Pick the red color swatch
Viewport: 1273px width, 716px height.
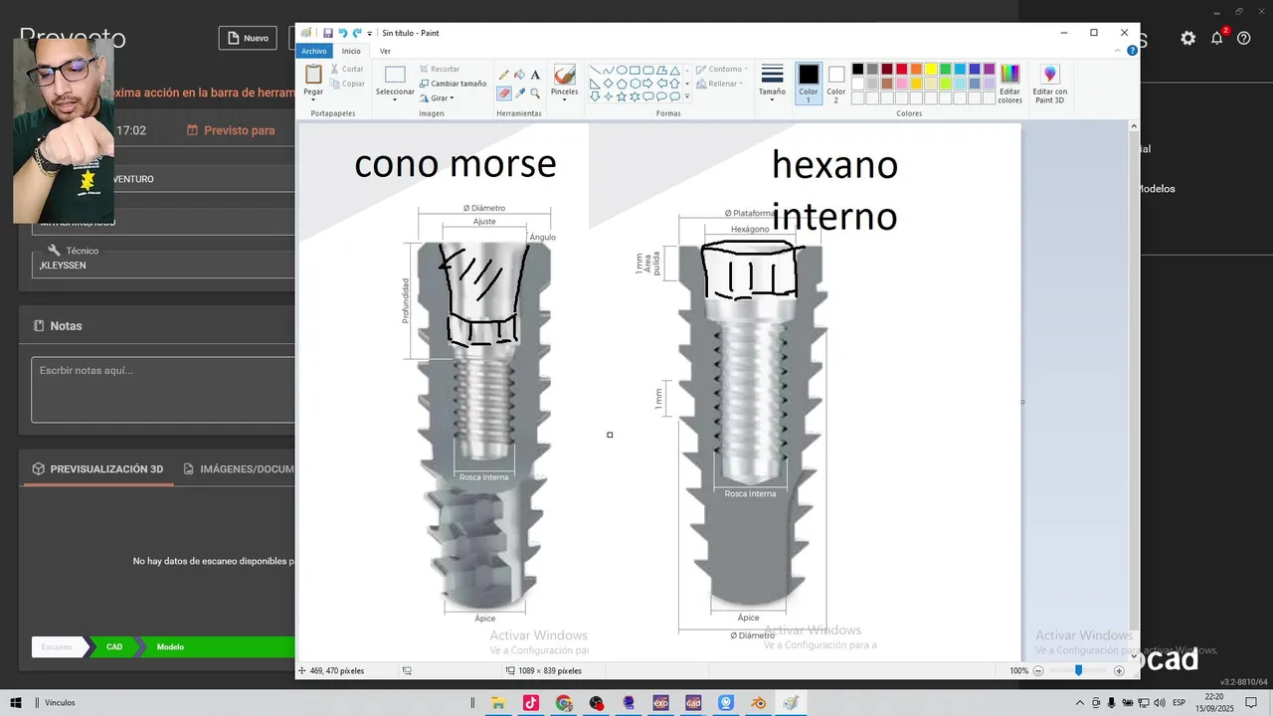coord(901,70)
